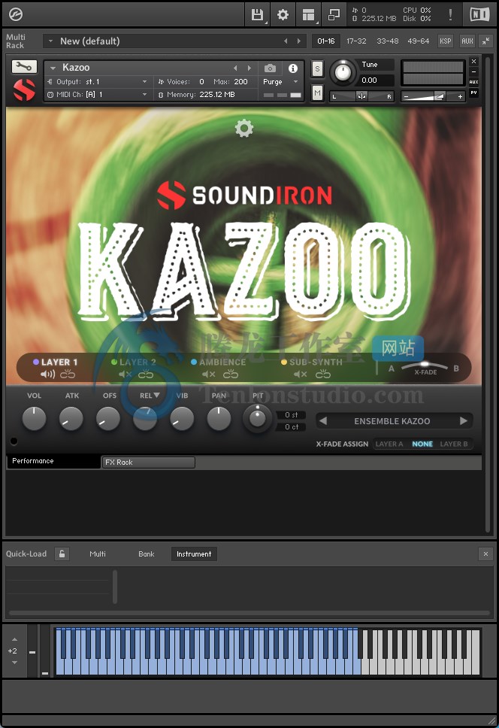Open the Kazoo instrument name dropdown
Viewport: 499px width, 728px height.
[53, 68]
